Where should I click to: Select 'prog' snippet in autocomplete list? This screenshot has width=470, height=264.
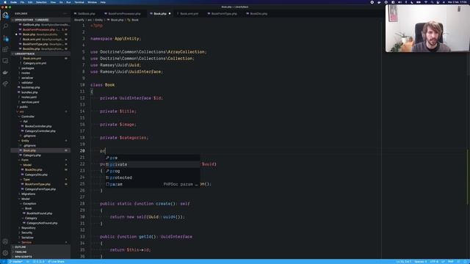tap(153, 171)
